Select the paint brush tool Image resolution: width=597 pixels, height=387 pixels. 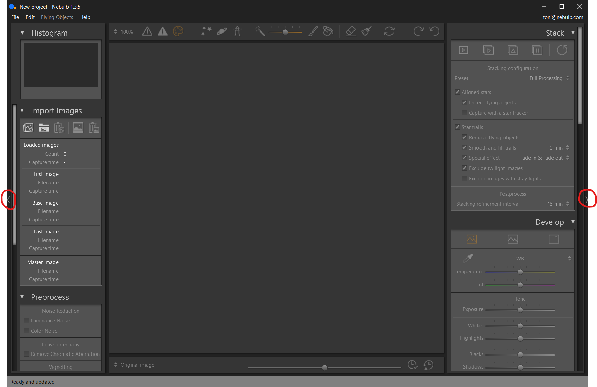pos(313,31)
